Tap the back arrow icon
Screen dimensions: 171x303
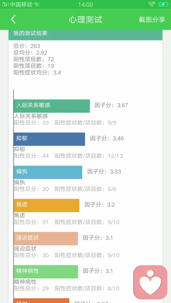click(x=13, y=20)
